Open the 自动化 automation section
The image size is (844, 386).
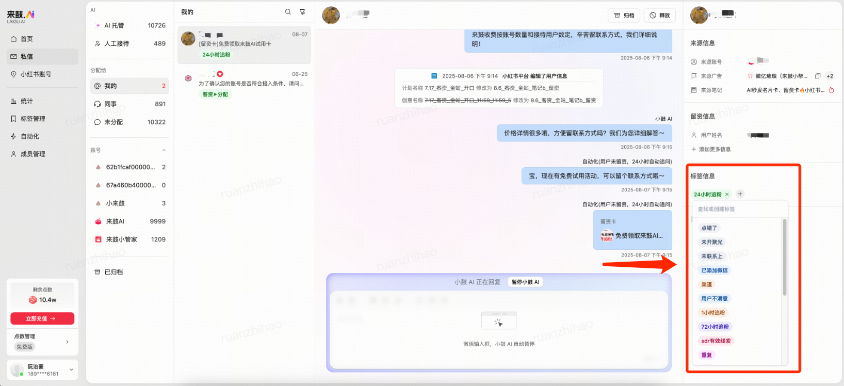(x=42, y=136)
